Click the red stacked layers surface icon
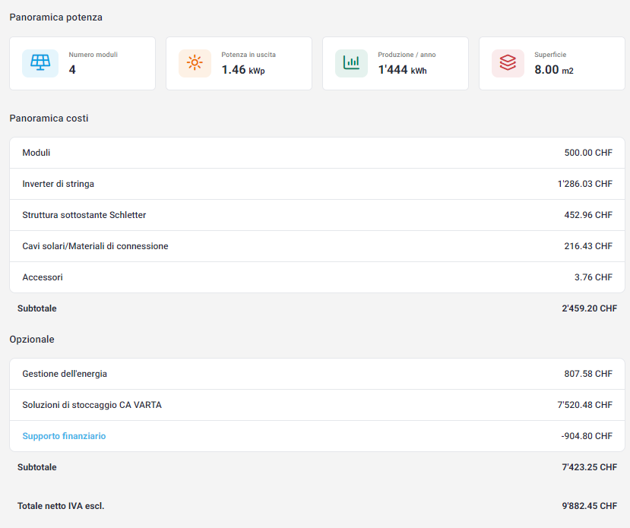630x528 pixels. click(508, 63)
